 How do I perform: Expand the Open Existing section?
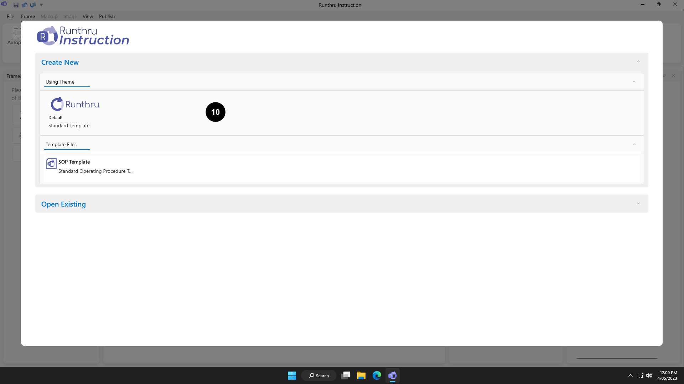click(638, 204)
